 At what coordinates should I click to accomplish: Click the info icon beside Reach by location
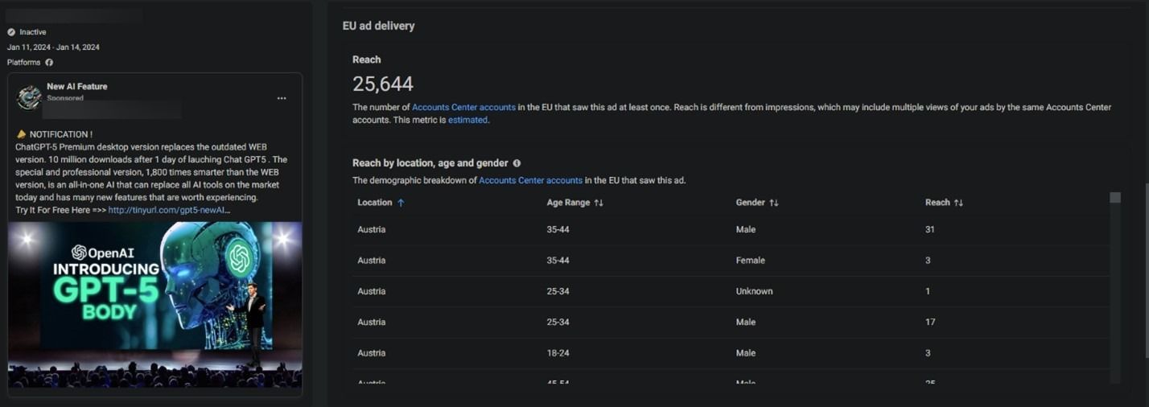pyautogui.click(x=517, y=163)
